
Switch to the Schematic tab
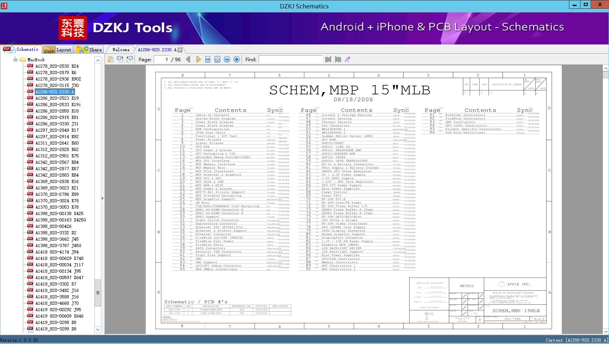[20, 49]
